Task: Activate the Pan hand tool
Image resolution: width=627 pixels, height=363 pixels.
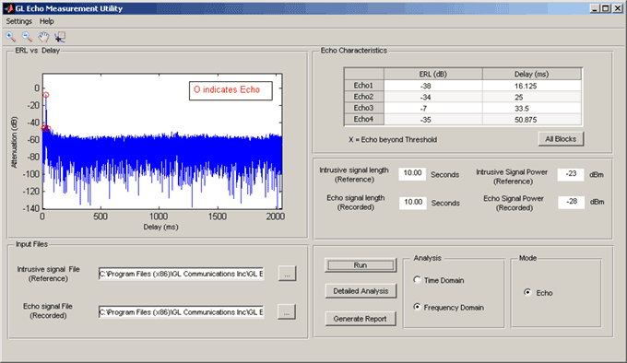Action: point(43,37)
